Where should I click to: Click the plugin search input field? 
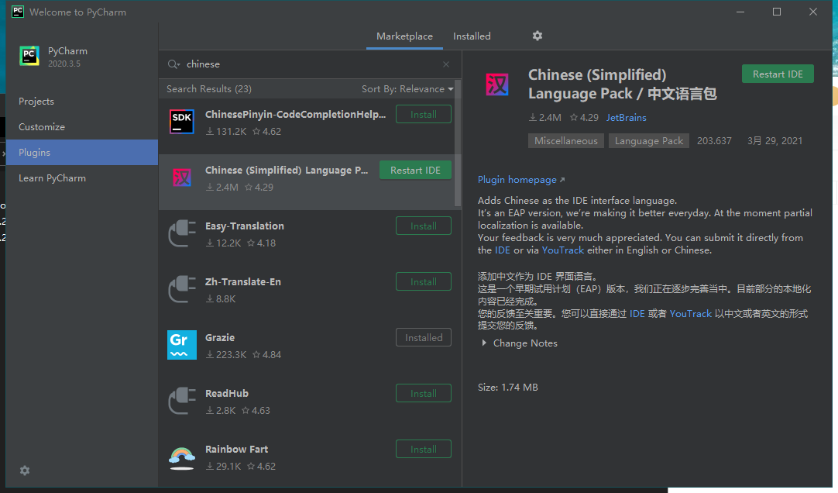[310, 64]
